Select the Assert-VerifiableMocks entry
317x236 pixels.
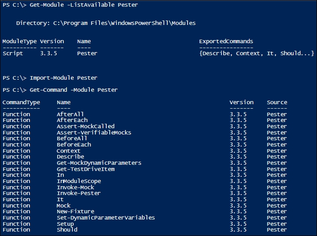point(94,133)
